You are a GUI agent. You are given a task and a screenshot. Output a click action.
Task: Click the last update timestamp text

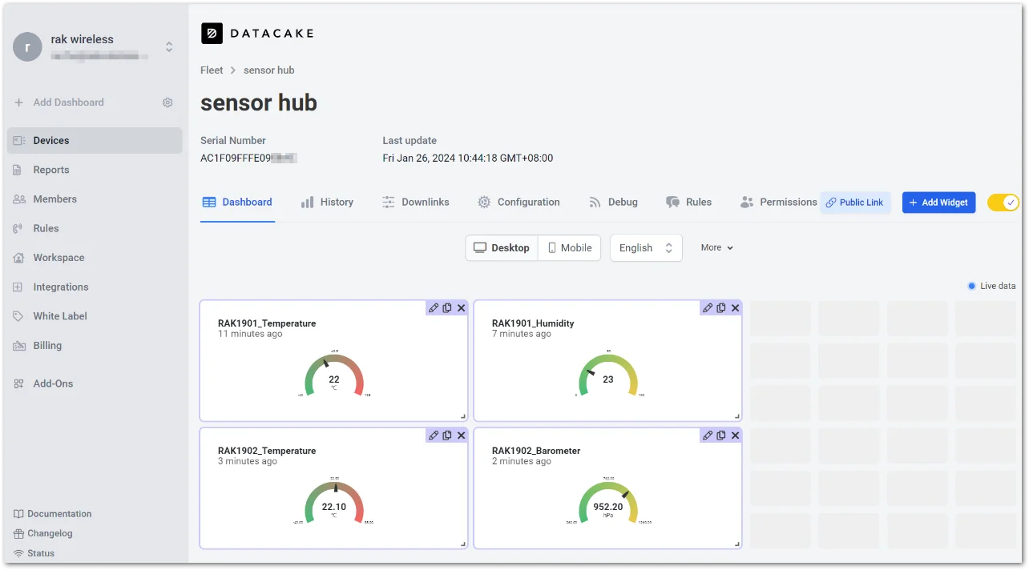(468, 158)
